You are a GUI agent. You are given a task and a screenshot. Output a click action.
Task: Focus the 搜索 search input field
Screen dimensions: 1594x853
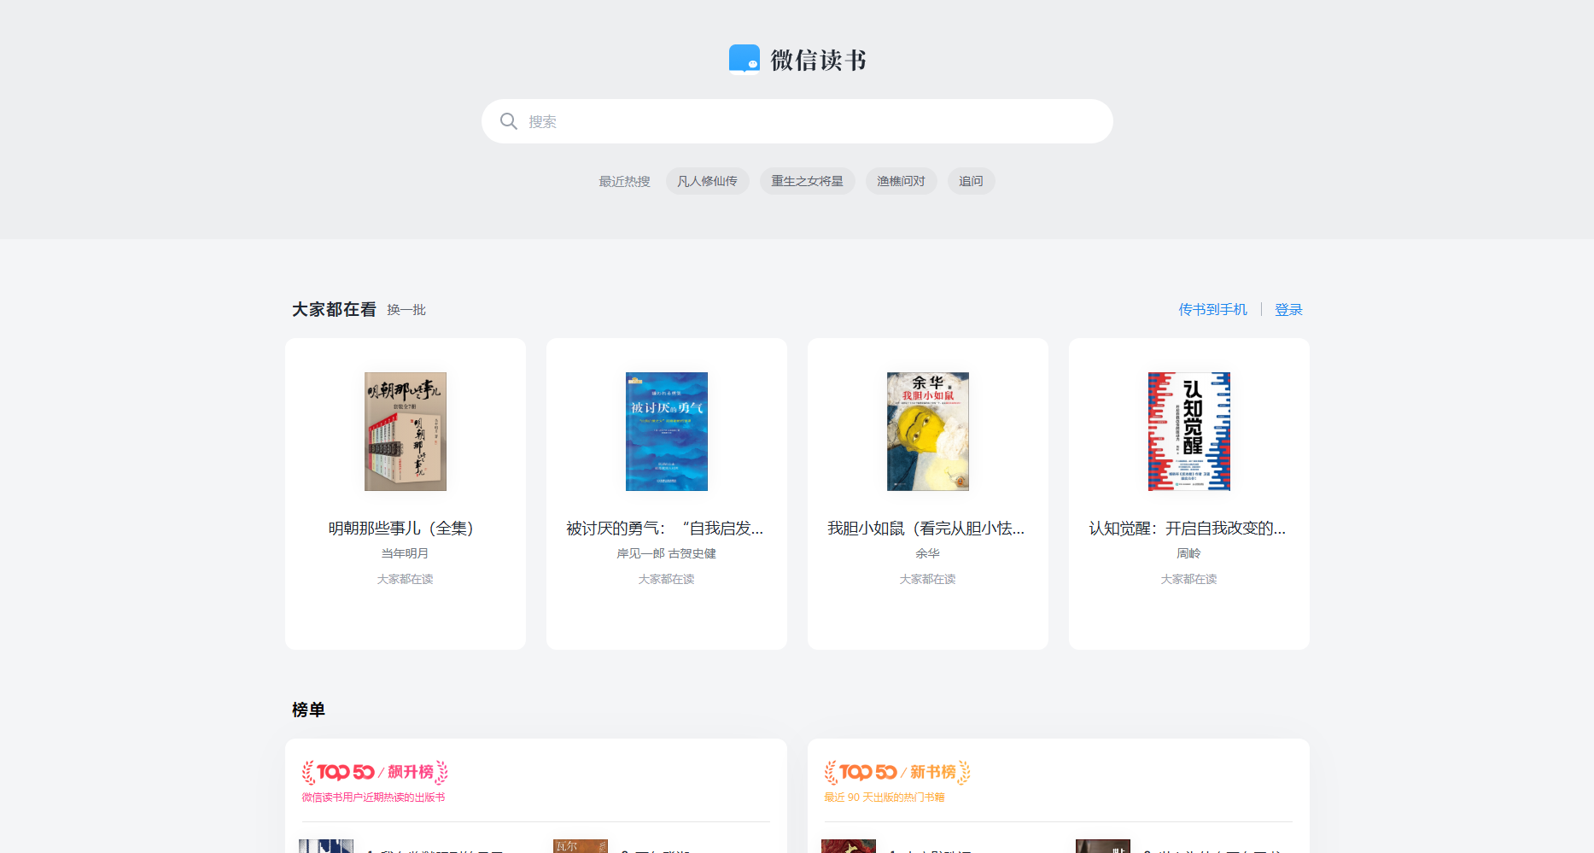797,121
